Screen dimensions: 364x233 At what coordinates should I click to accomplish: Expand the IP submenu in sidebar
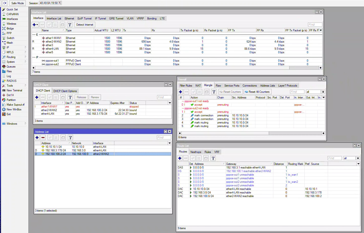(x=25, y=47)
